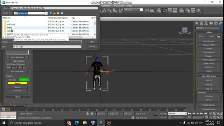Click in the Nombre filename input field
The height and width of the screenshot is (126, 224).
47,42
